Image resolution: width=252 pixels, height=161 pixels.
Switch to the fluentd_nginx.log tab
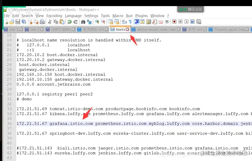[229, 29]
